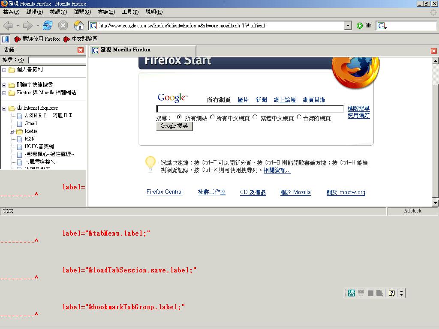The image size is (439, 329).
Task: Open the 圖片 search link
Action: point(244,100)
